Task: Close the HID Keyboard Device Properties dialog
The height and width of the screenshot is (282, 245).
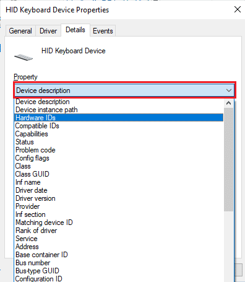Action: tap(238, 9)
